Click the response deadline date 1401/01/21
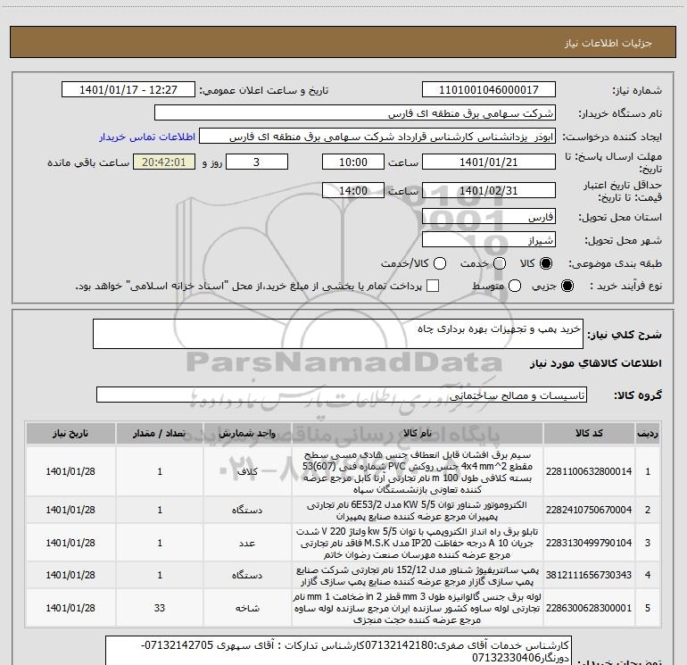Image resolution: width=687 pixels, height=665 pixels. pos(489,162)
